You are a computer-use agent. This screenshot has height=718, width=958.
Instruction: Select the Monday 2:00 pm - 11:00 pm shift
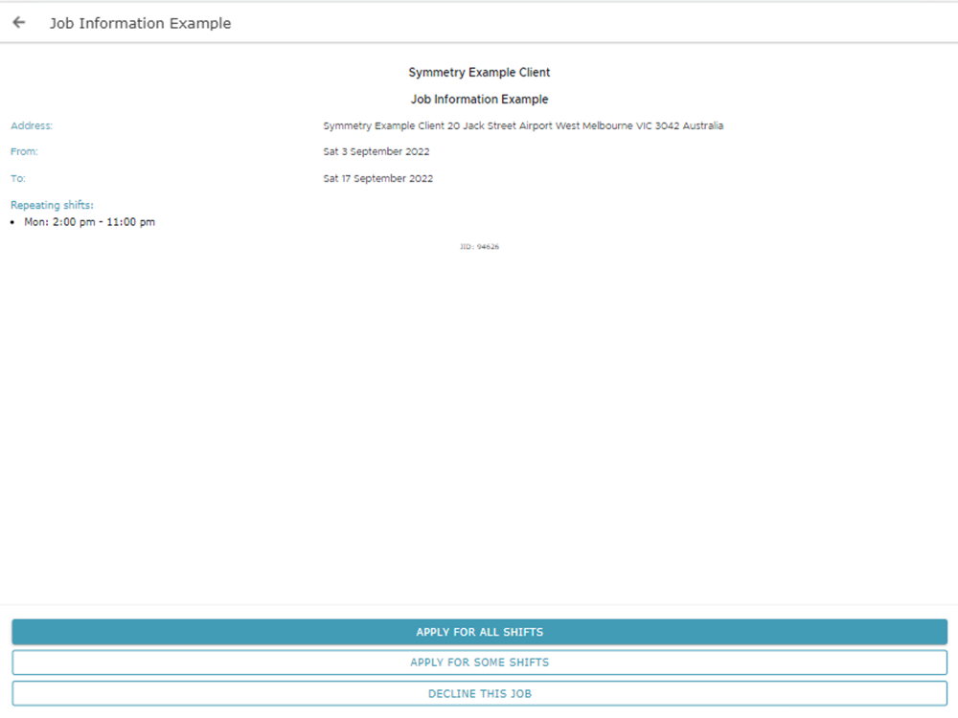coord(89,222)
